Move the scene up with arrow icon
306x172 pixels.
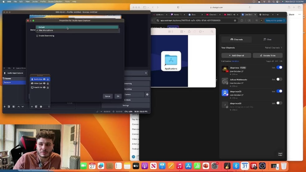click(x=19, y=107)
